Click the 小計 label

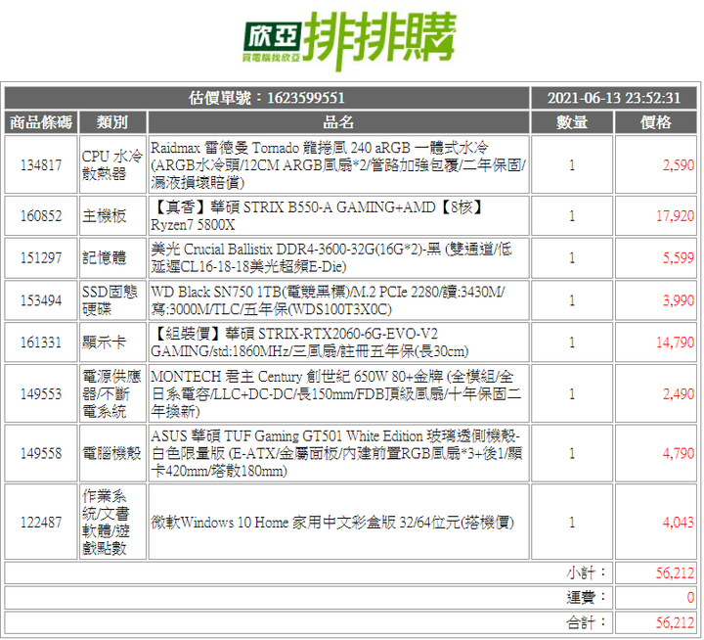586,572
